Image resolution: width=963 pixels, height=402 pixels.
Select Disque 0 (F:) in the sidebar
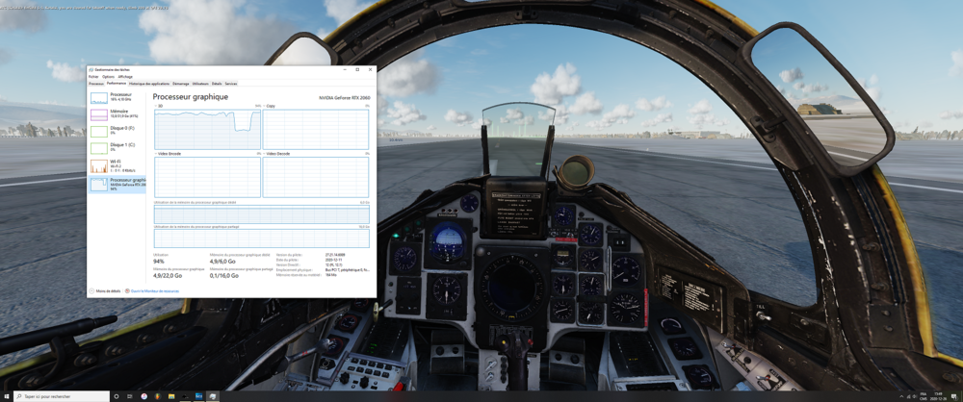pos(117,131)
